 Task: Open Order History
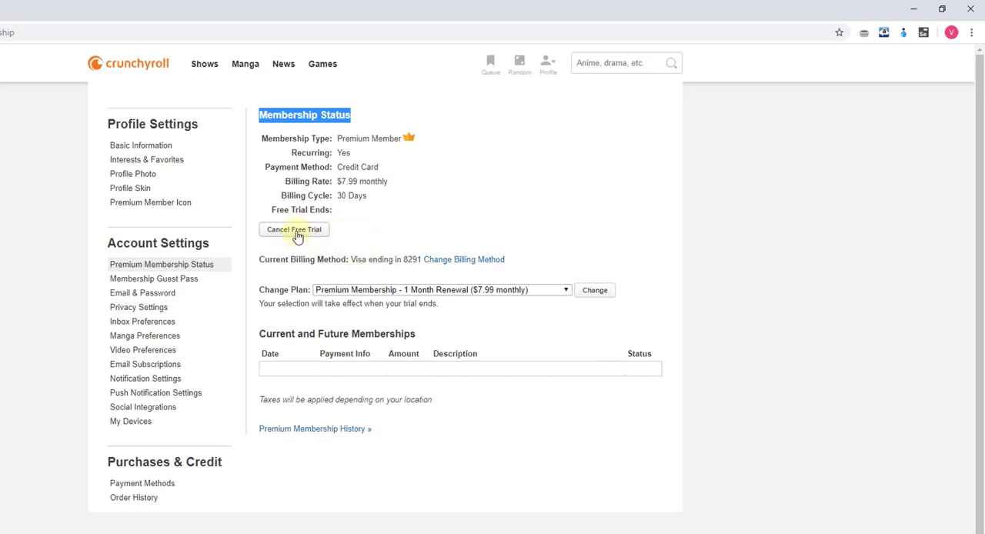point(134,497)
